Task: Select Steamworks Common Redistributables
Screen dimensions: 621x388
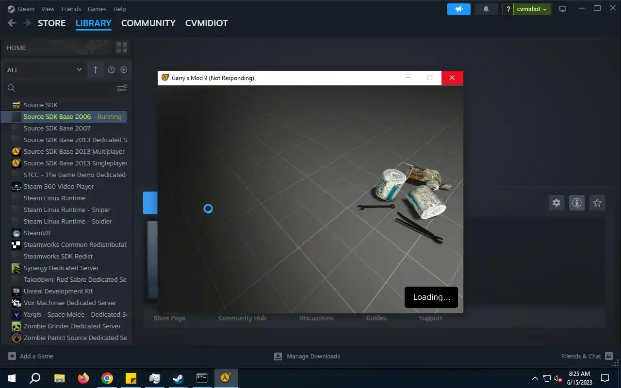Action: 64,244
